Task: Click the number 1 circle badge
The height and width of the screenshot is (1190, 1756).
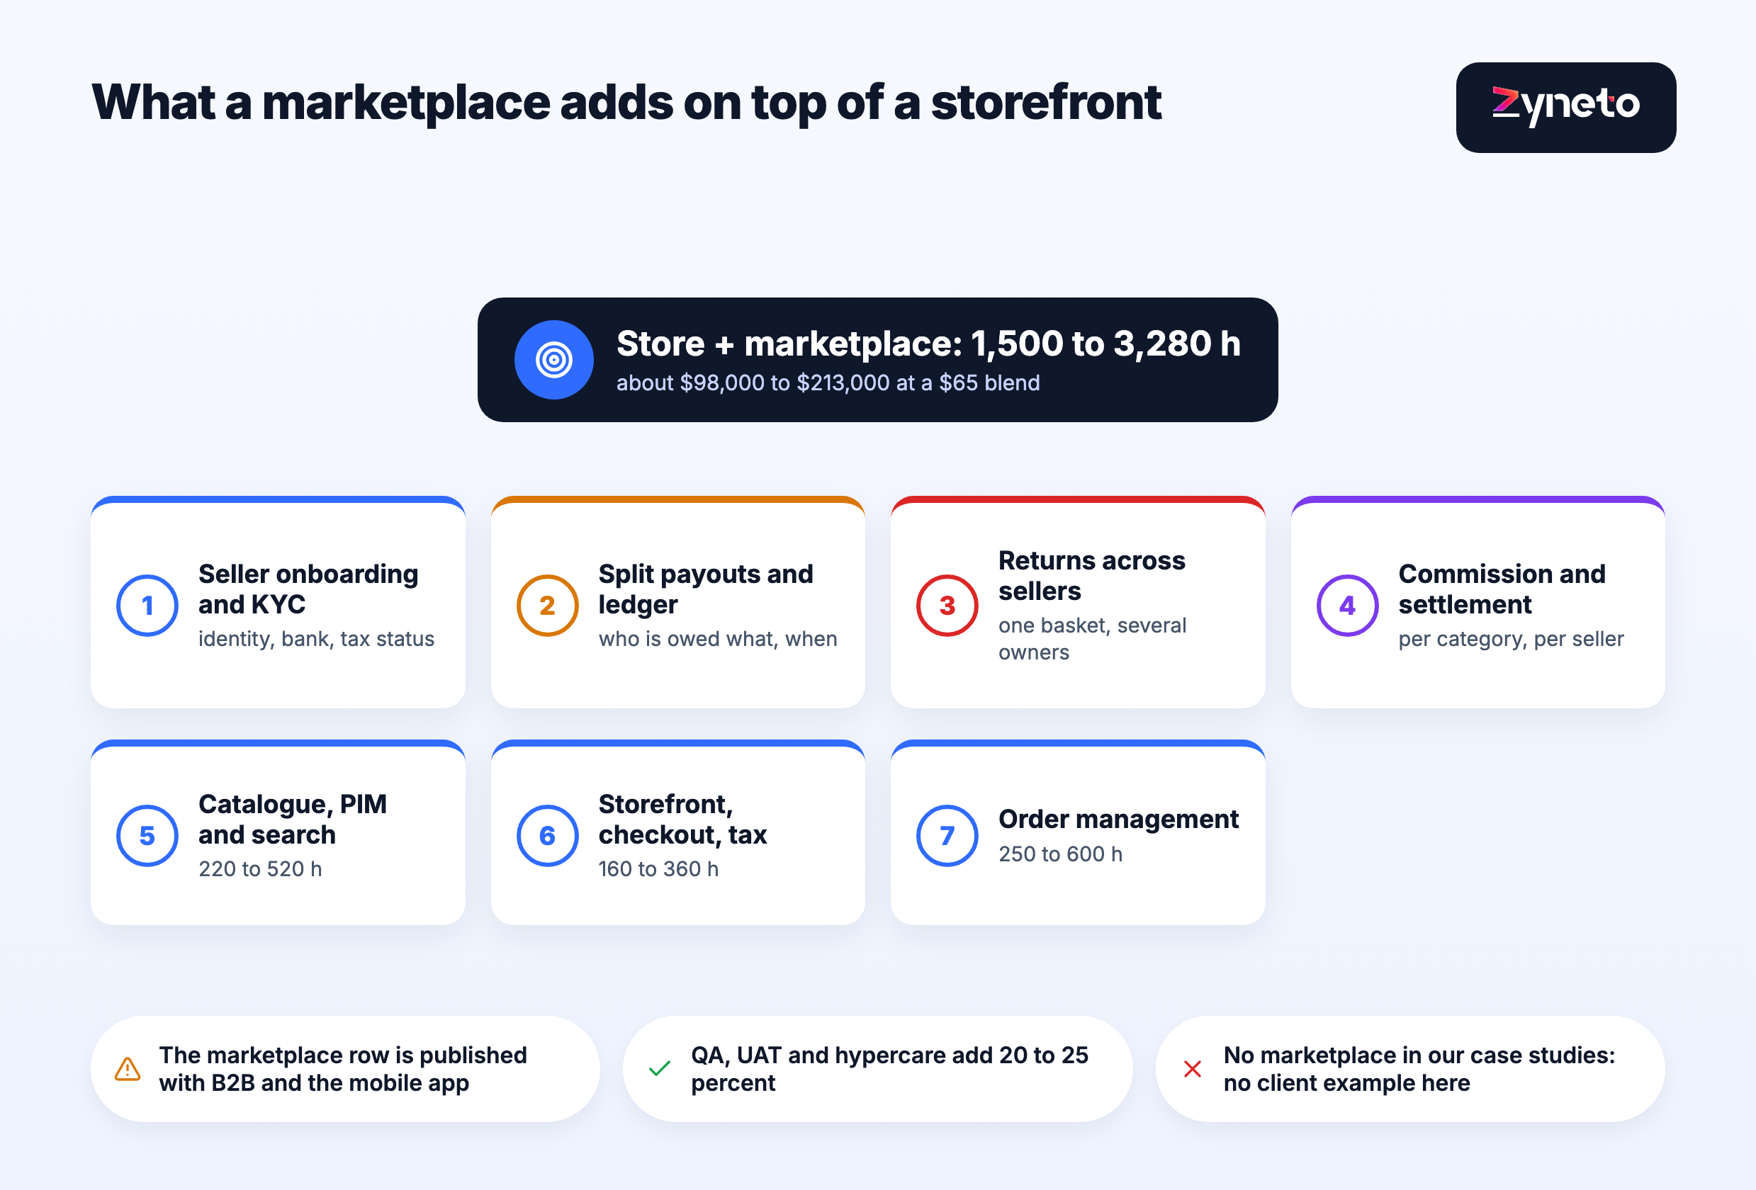Action: [147, 606]
